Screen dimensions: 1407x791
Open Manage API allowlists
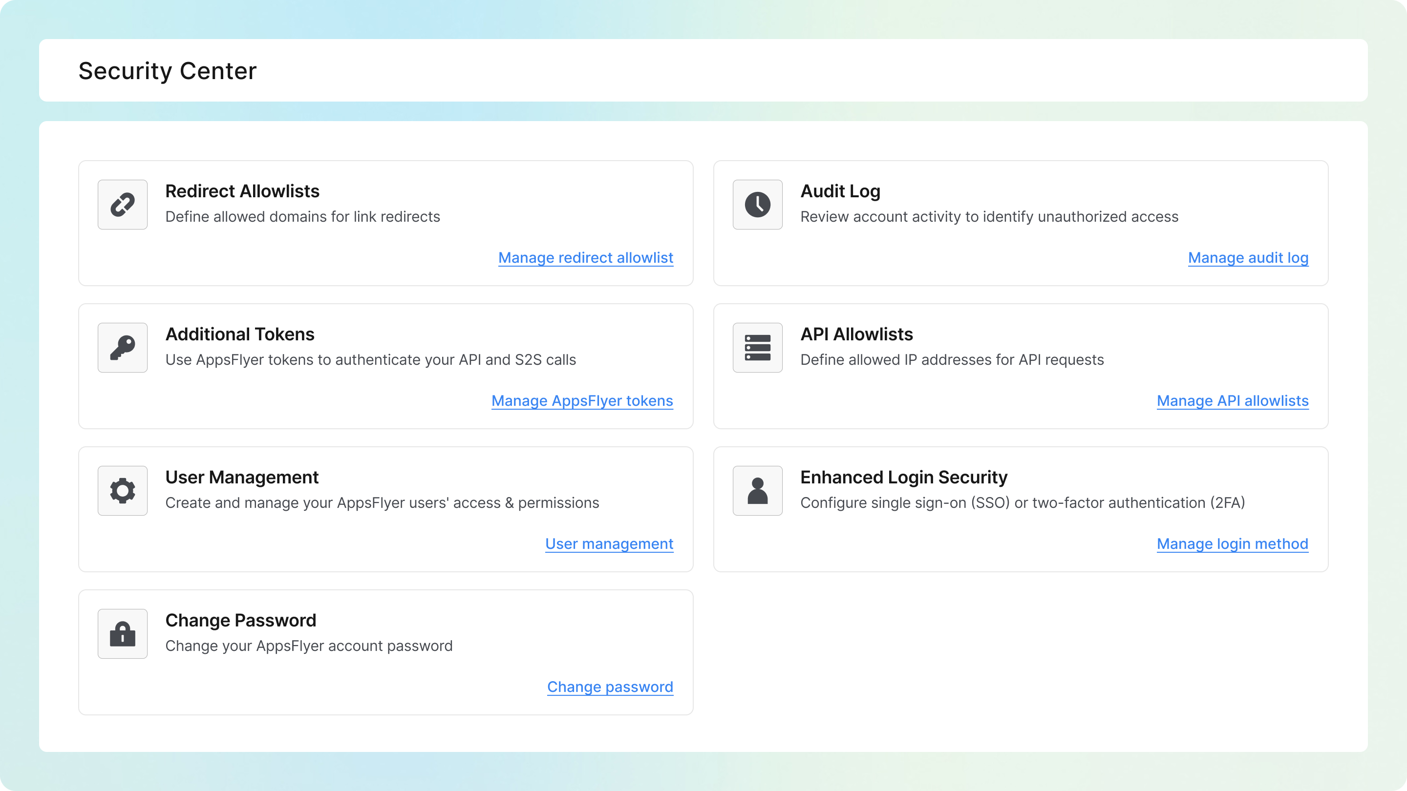pos(1232,401)
